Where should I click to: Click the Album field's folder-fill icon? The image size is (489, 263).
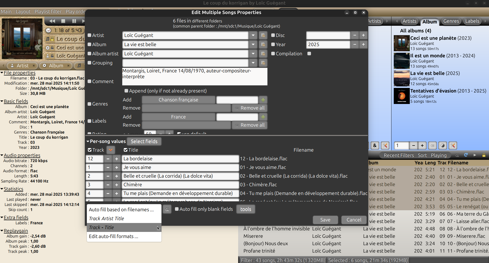point(263,44)
